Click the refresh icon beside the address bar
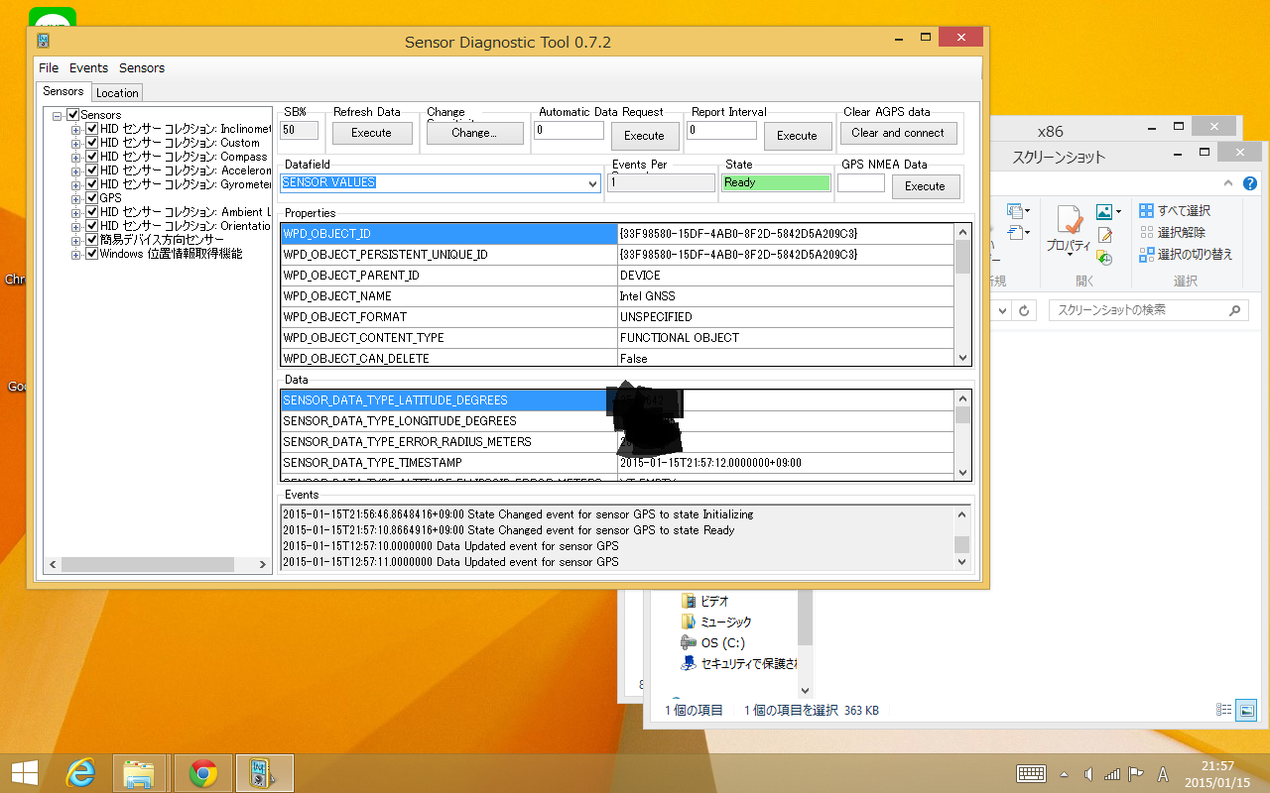 click(x=1026, y=310)
